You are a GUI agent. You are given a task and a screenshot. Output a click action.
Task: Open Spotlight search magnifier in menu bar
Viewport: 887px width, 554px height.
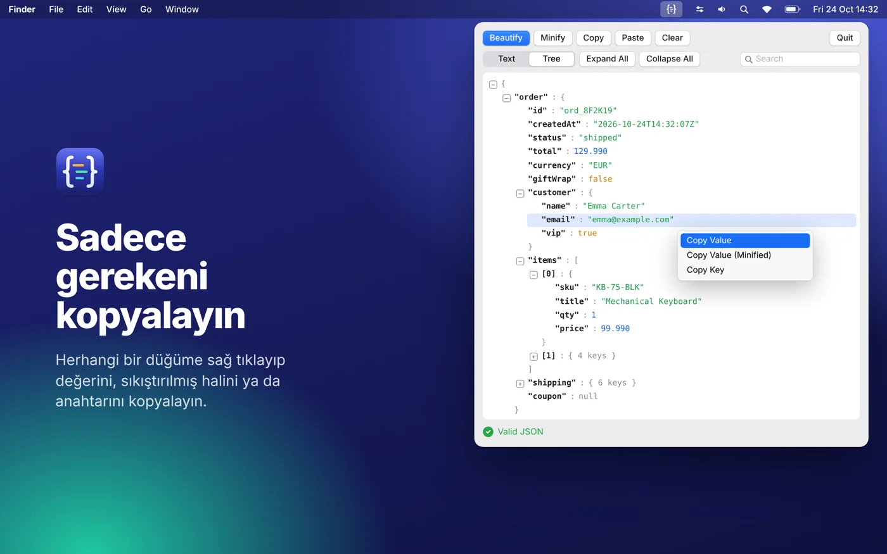(744, 9)
